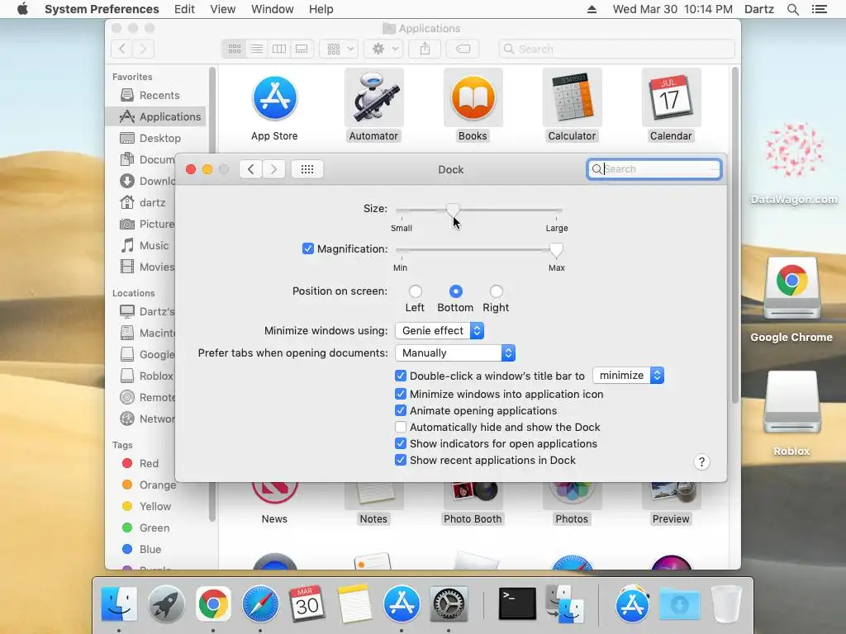Open Notification Center in menu bar
The height and width of the screenshot is (634, 846).
pyautogui.click(x=819, y=9)
